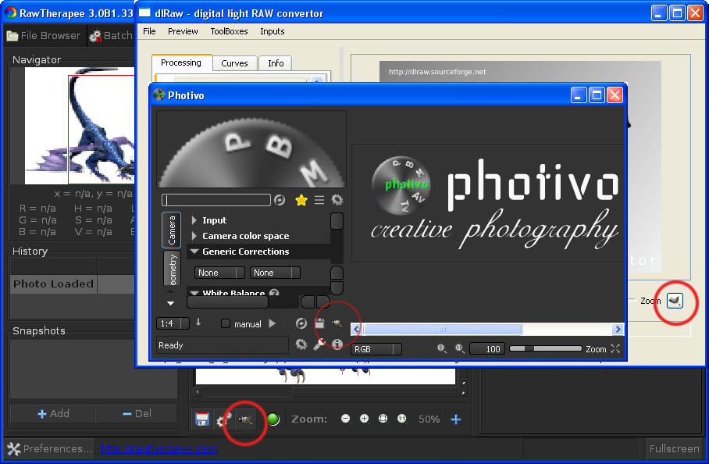
Task: Click Photivo image scrollbar left arrow
Action: tap(356, 329)
